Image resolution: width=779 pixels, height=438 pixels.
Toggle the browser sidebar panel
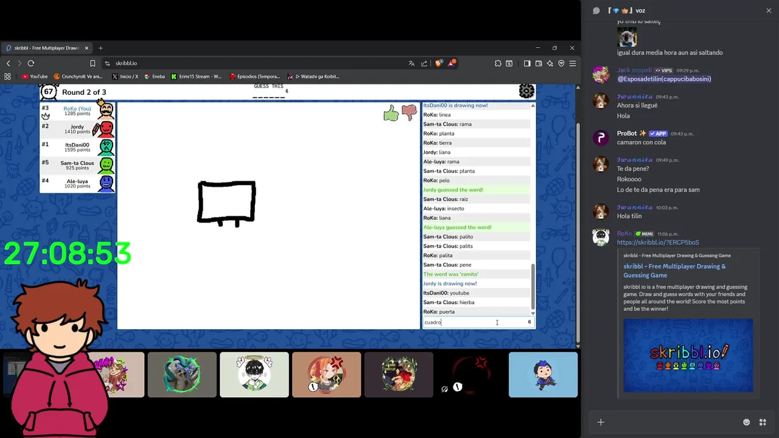point(527,63)
